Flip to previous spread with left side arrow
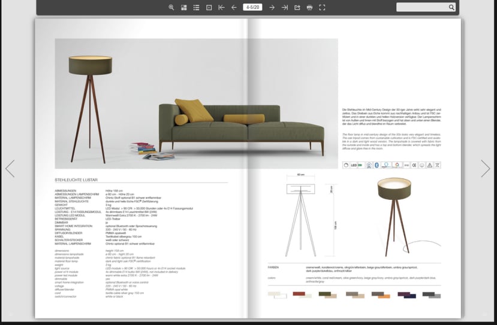This screenshot has width=497, height=325. click(10, 168)
